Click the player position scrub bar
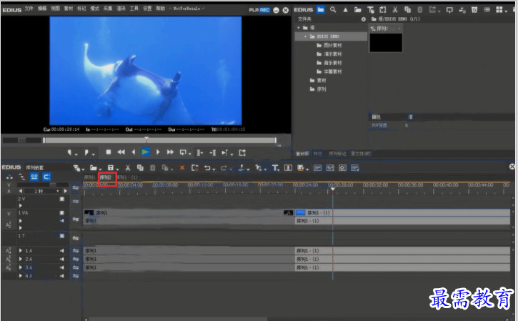Image resolution: width=518 pixels, height=321 pixels. click(160, 141)
